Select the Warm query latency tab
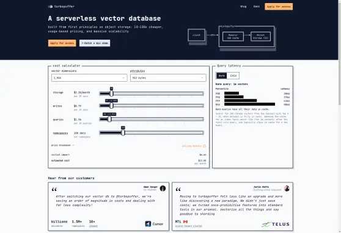Screen dimensions: 341x233 (221, 76)
